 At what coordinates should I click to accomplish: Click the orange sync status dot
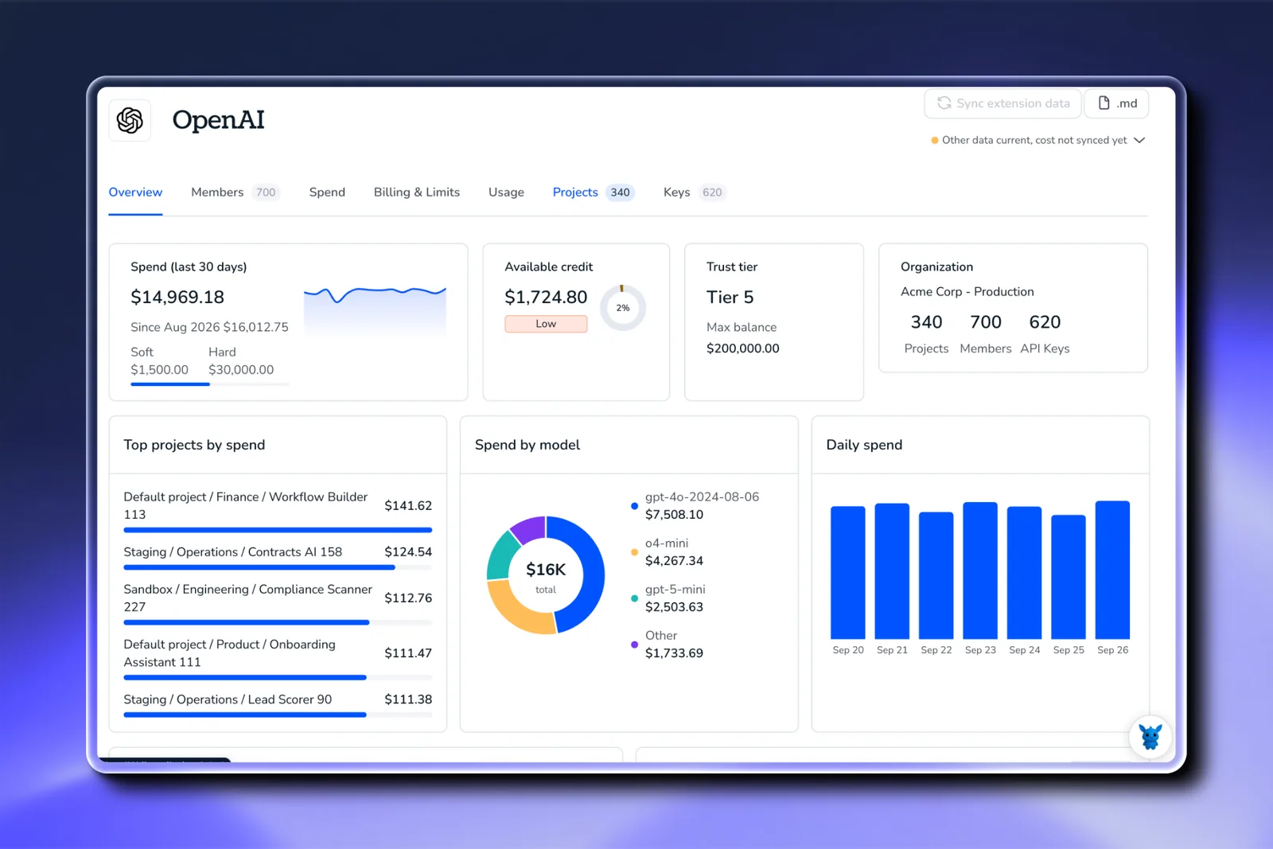click(x=934, y=141)
